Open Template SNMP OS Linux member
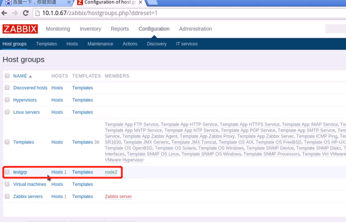This screenshot has width=346, height=222. pos(153,154)
